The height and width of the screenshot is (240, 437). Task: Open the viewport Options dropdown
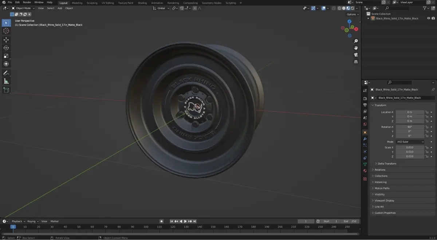353,14
